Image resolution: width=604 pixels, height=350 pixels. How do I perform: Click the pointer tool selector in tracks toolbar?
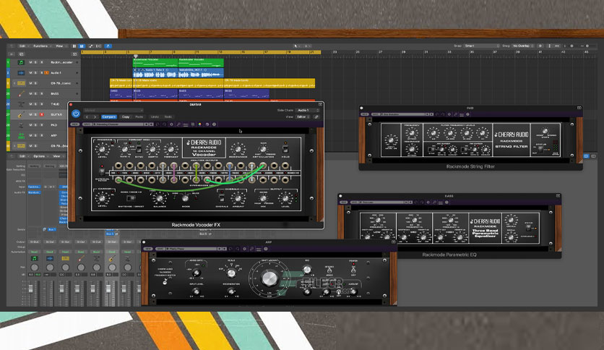click(x=296, y=46)
